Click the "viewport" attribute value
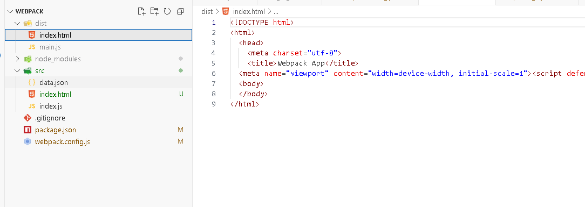585x207 pixels. 308,73
